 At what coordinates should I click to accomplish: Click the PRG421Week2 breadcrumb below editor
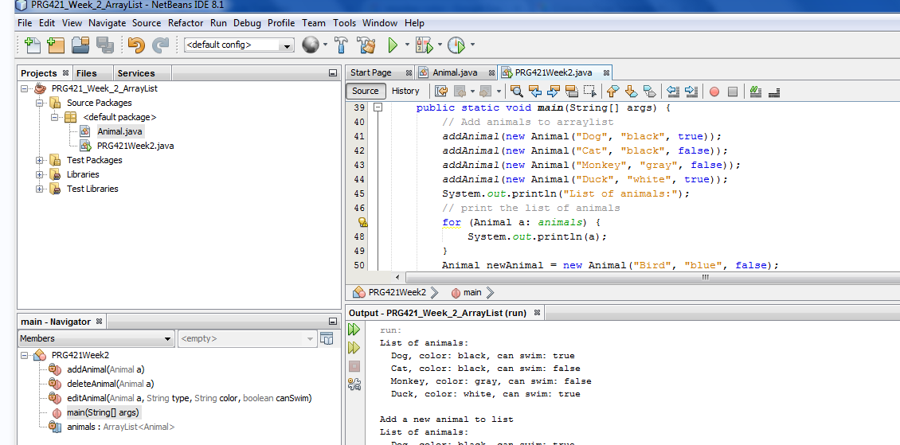coord(397,292)
